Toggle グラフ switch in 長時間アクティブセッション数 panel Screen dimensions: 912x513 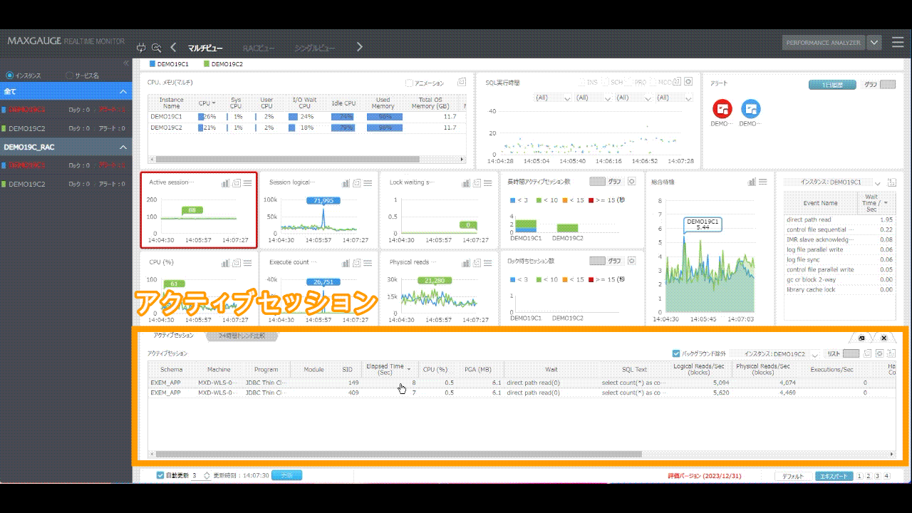tap(597, 182)
